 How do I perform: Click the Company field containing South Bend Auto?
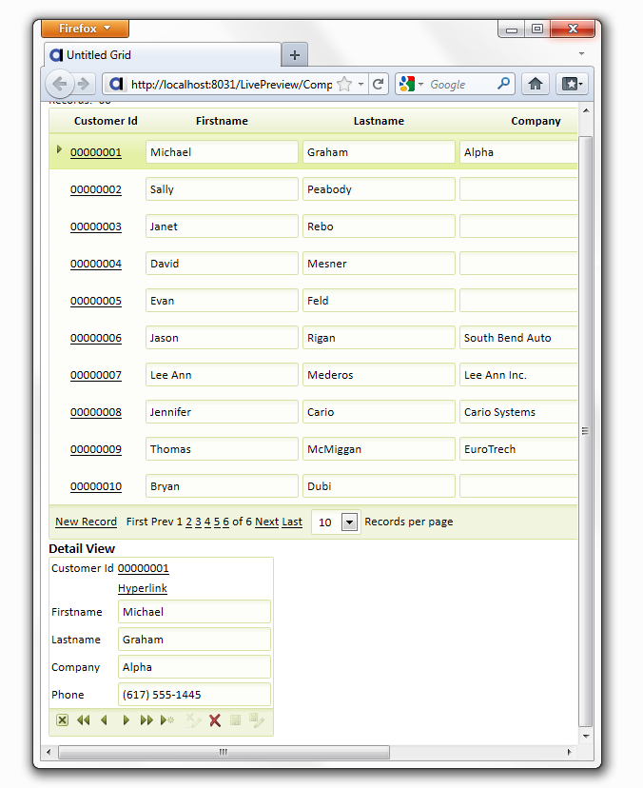[518, 338]
